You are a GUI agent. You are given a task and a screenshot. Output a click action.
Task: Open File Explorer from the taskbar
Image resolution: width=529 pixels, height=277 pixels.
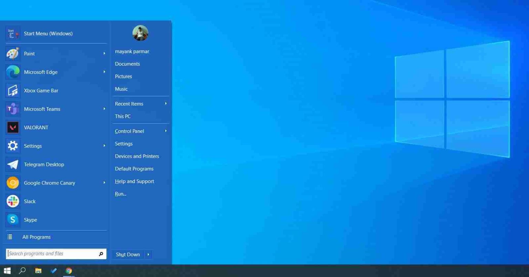coord(38,271)
